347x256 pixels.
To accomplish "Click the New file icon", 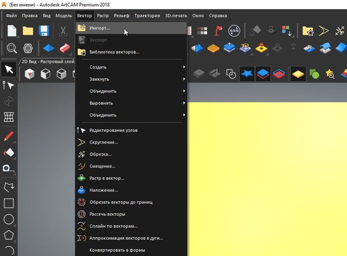I will coord(11,31).
